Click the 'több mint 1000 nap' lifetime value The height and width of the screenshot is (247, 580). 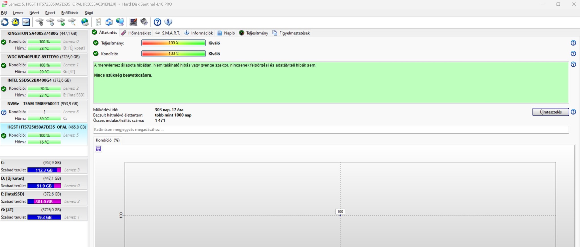(173, 115)
